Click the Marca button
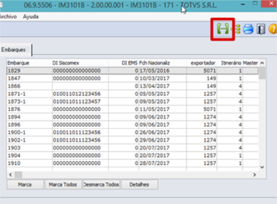This screenshot has height=204, width=277. 25,185
